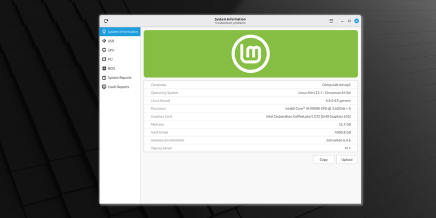Click the GPU monitor icon in the sidebar

point(104,50)
